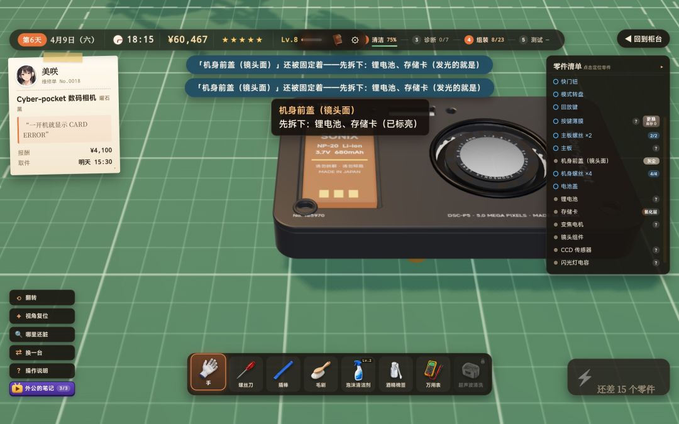
Task: Toggle the 机身螺丝 ×4 part circle
Action: coord(556,173)
